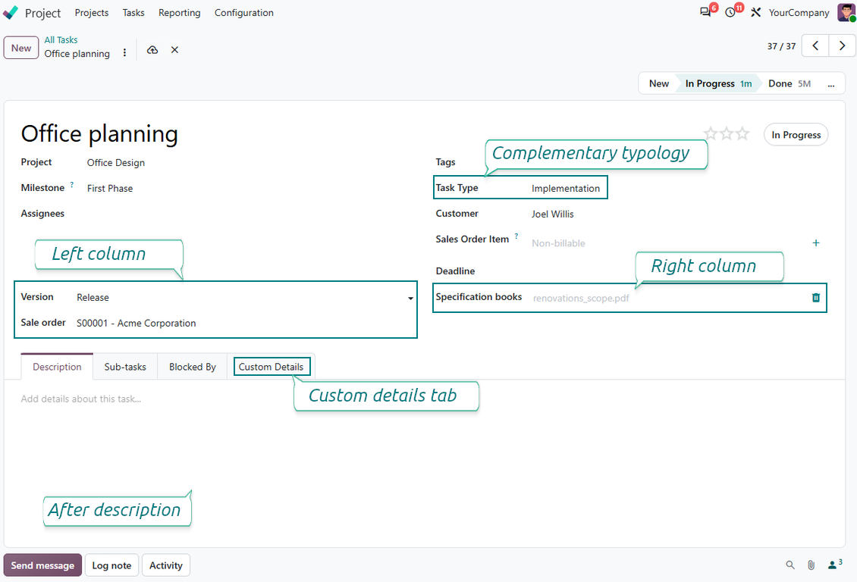Set priority with the third star
Screen dimensions: 857x582
(x=742, y=134)
